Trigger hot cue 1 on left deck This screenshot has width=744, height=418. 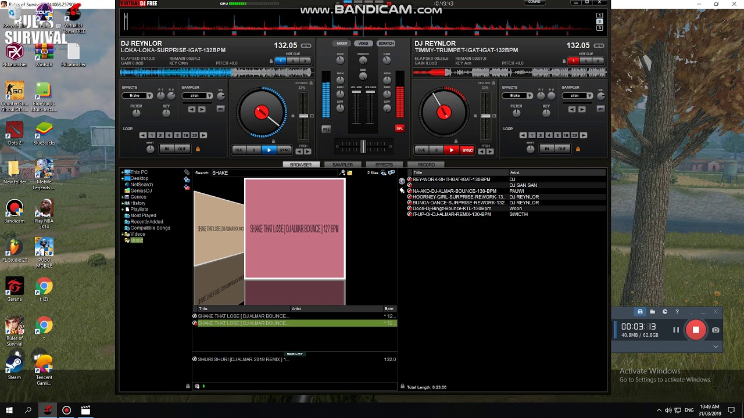pos(281,61)
